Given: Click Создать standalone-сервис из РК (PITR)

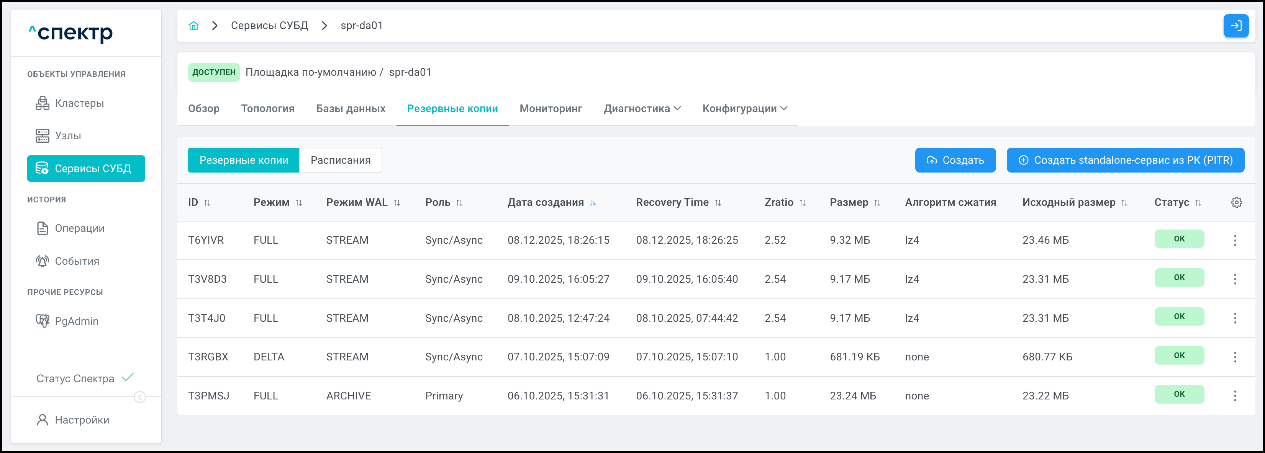Looking at the screenshot, I should click(1125, 160).
